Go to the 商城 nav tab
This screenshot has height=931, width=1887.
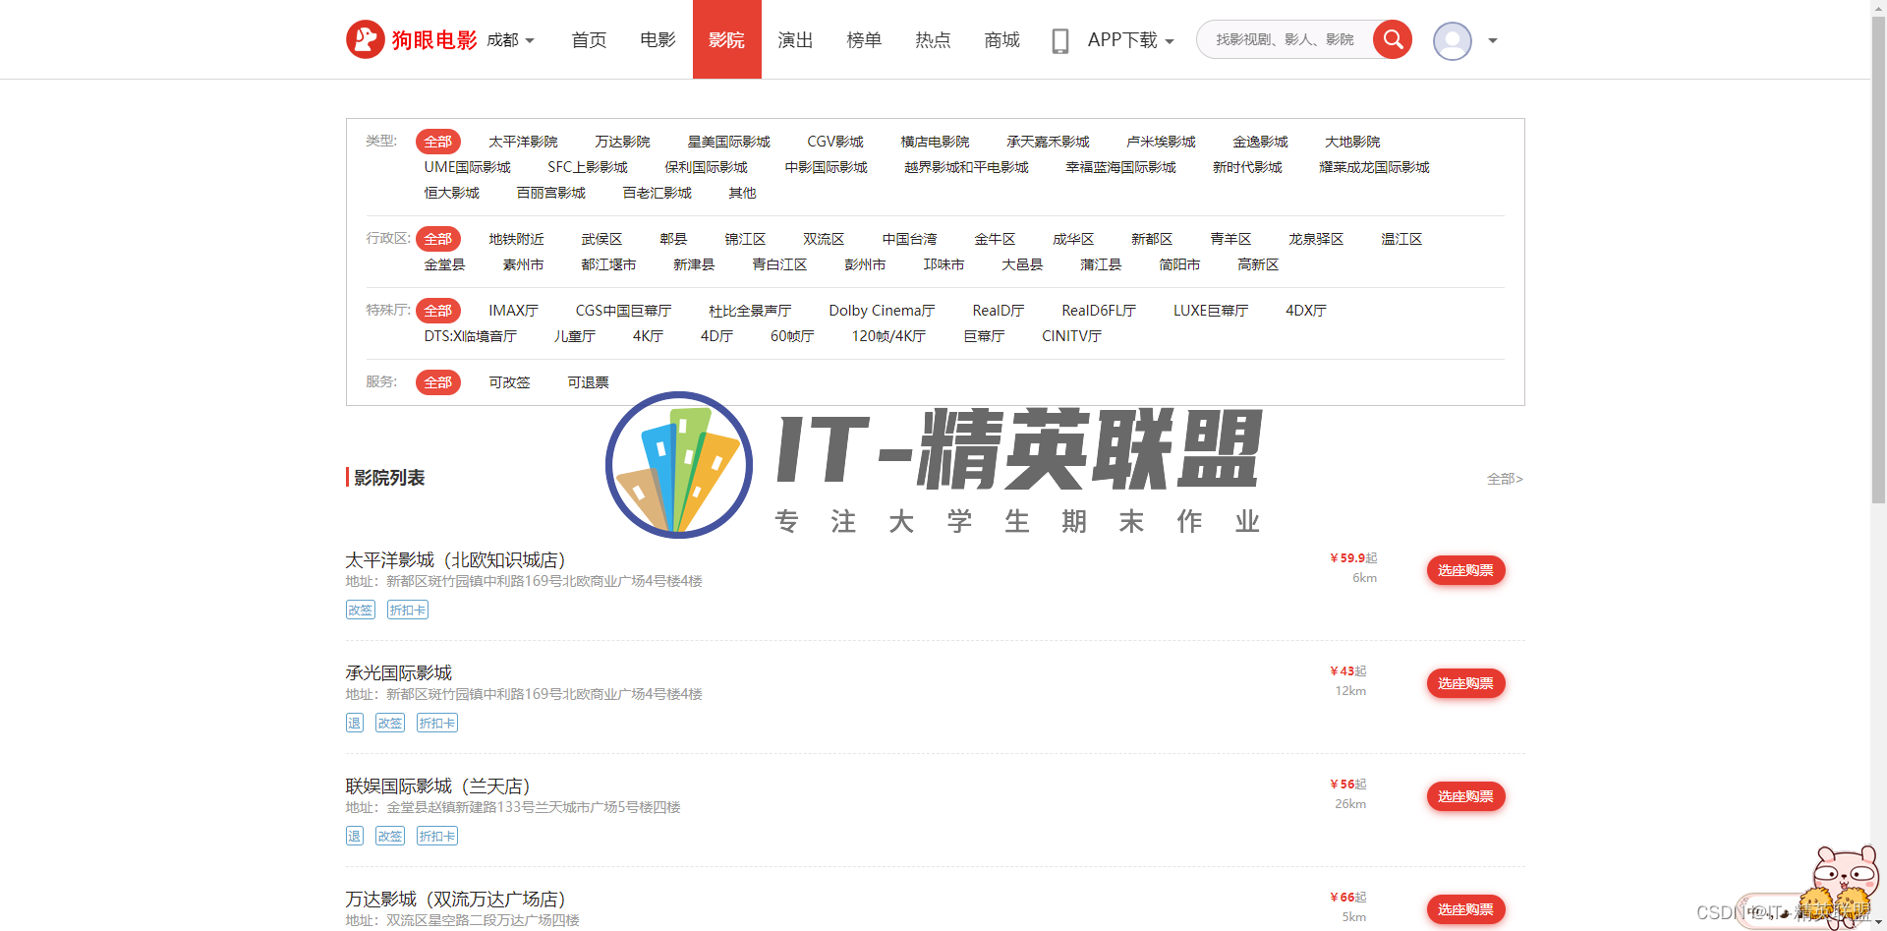1002,40
